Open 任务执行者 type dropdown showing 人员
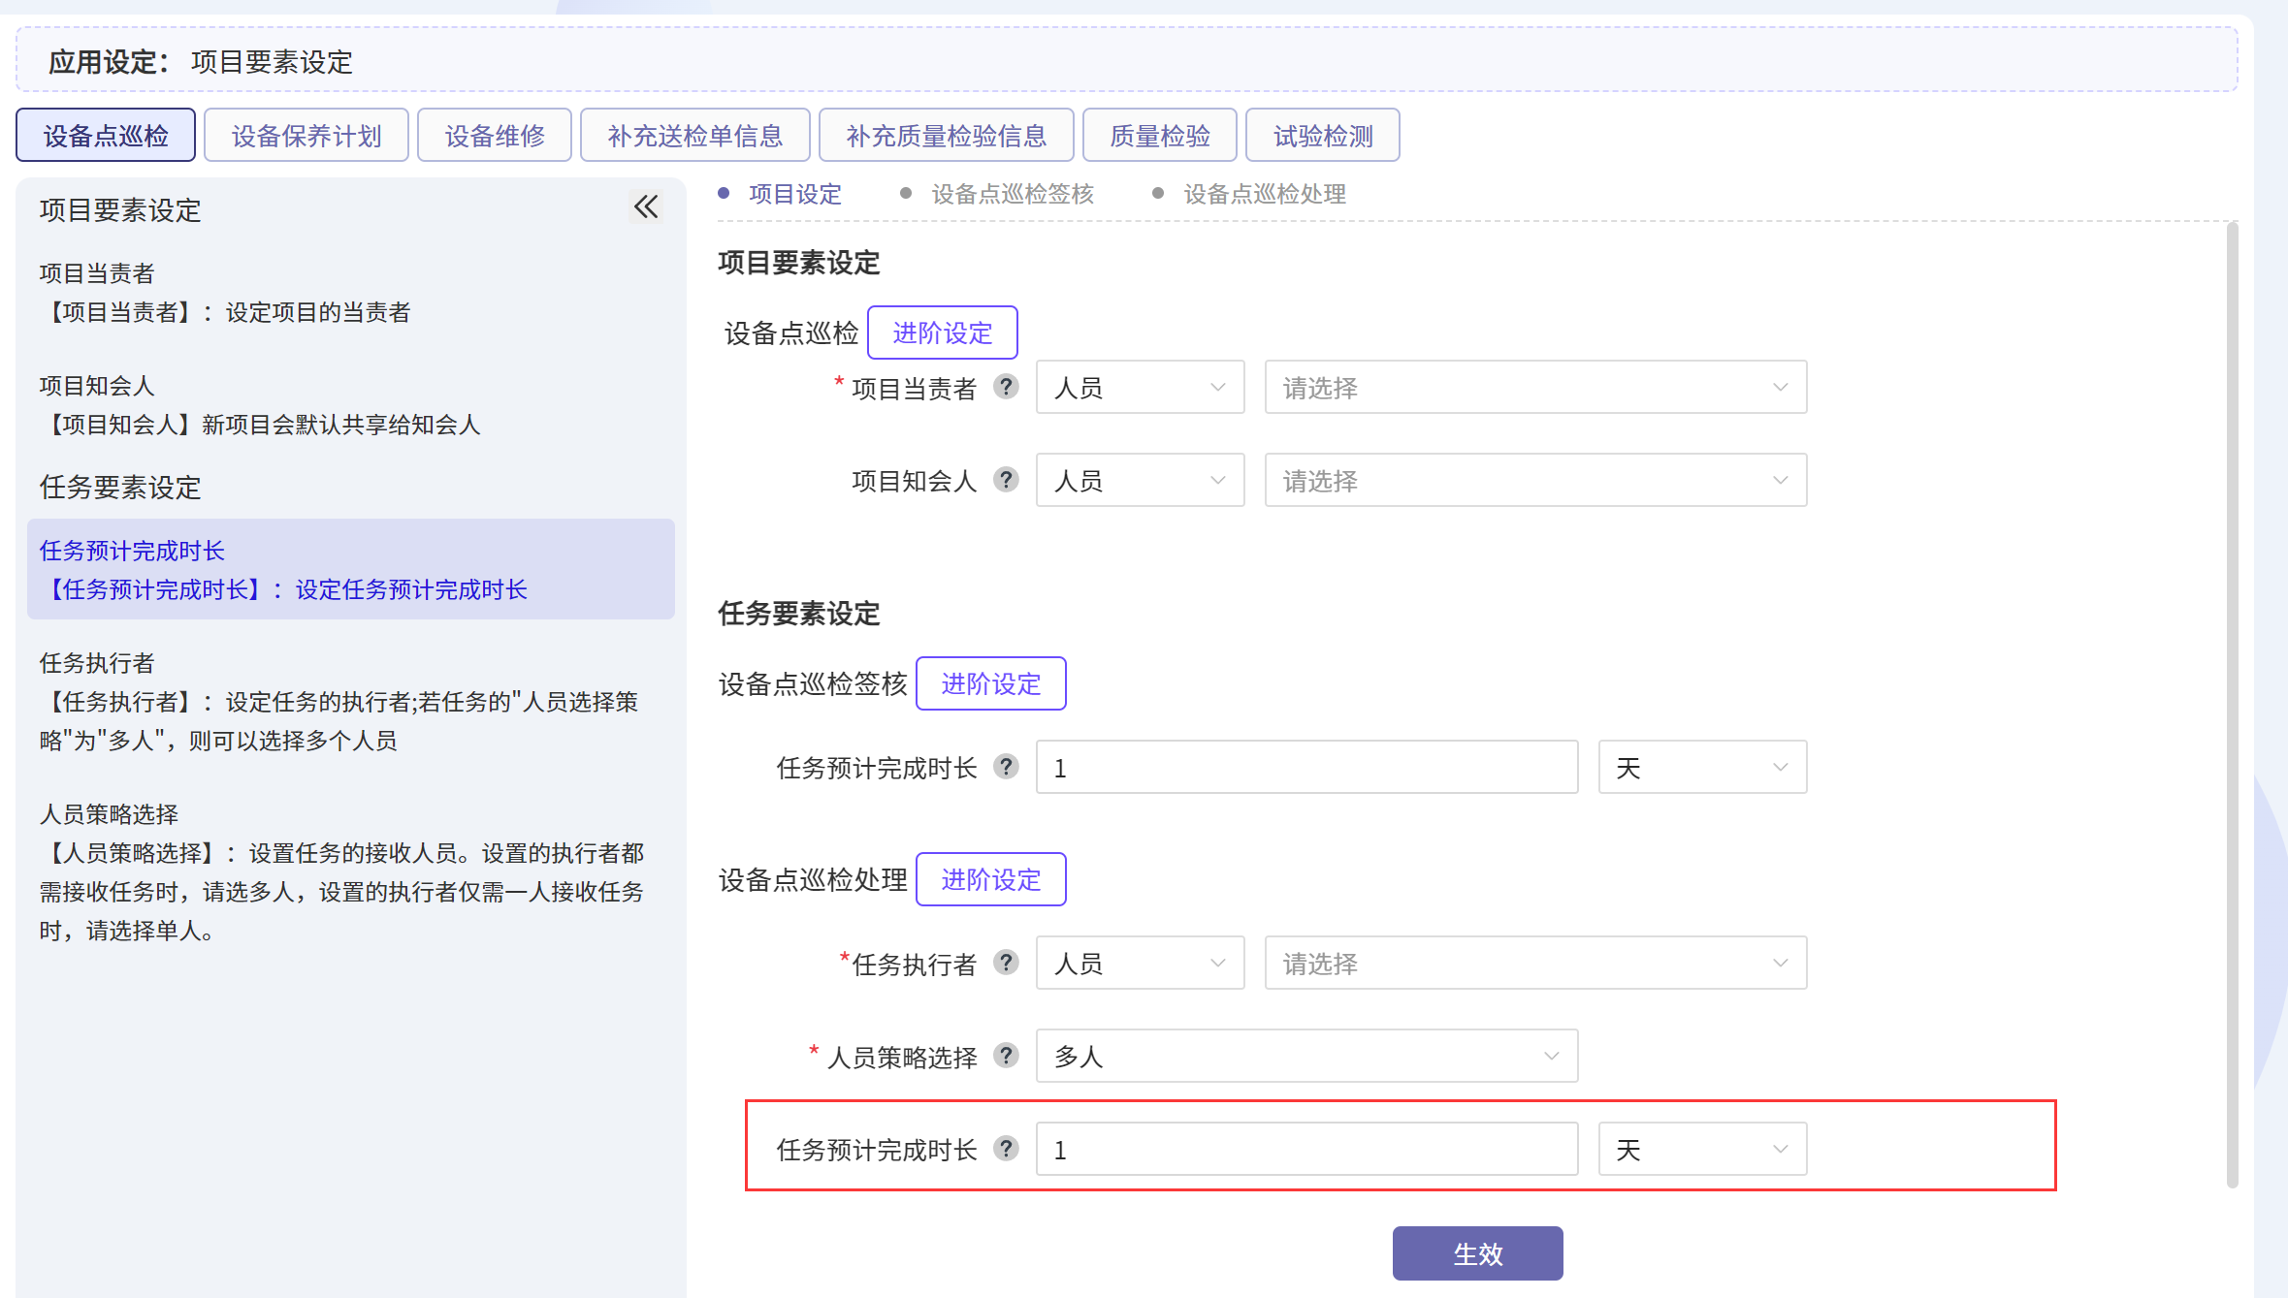Viewport: 2288px width, 1298px height. coord(1140,963)
